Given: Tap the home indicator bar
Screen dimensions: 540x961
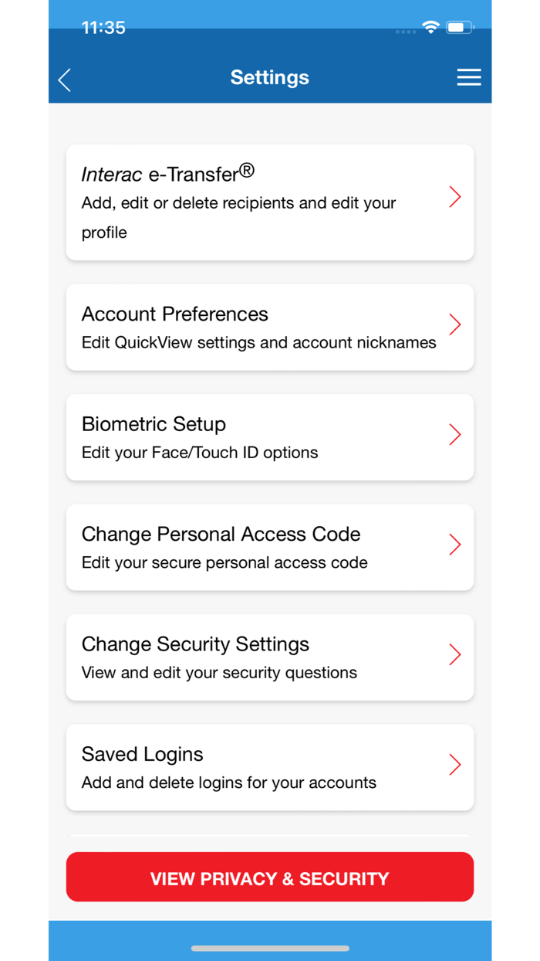Looking at the screenshot, I should 270,948.
